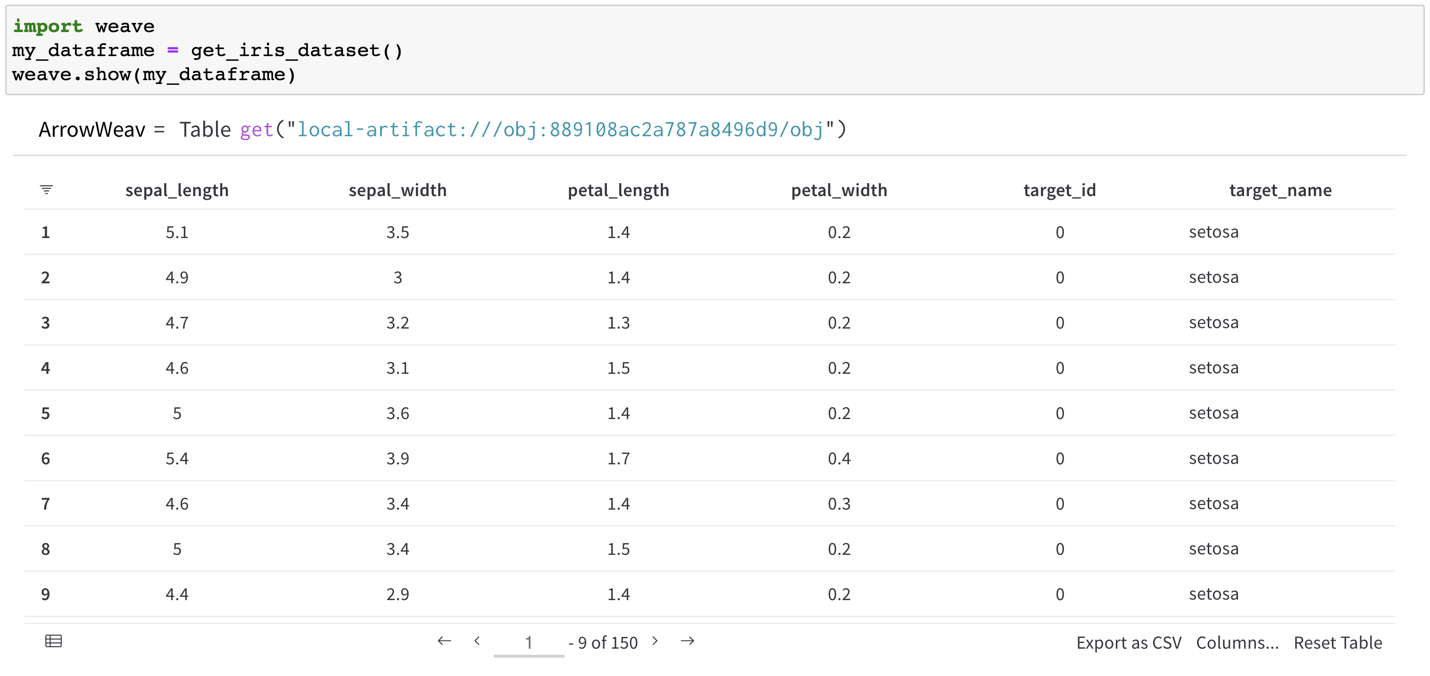
Task: Click the target_id column header
Action: click(x=1059, y=190)
